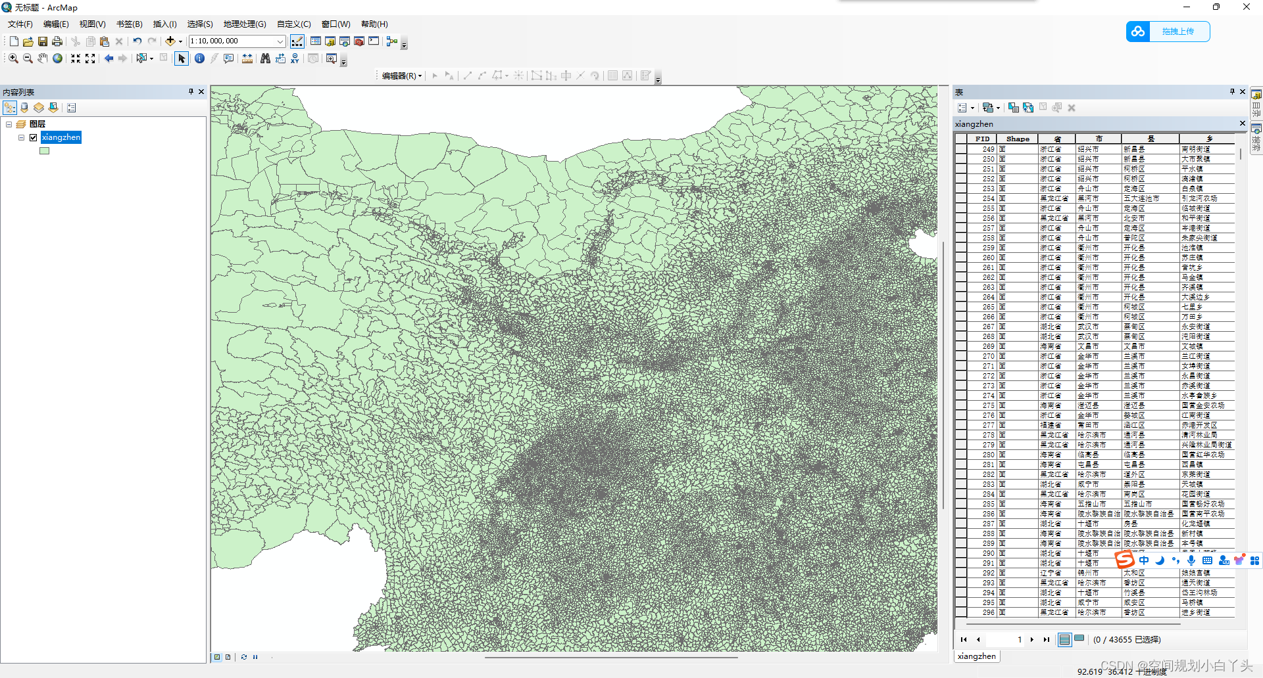Viewport: 1263px width, 678px height.
Task: Zoom to full extent globe icon
Action: pyautogui.click(x=58, y=58)
